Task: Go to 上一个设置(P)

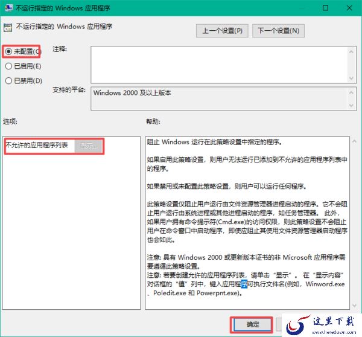Action: point(222,31)
